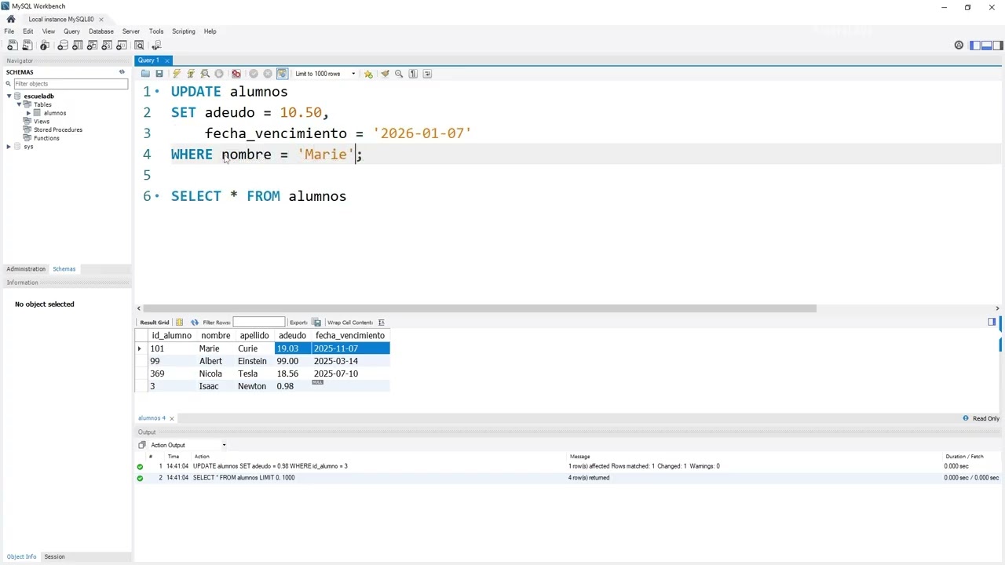The height and width of the screenshot is (565, 1005).
Task: Open a SQL script file icon in main toolbar
Action: pos(27,46)
